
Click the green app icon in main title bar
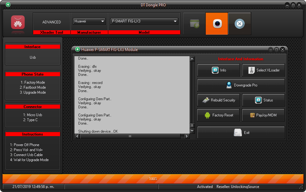click(x=8, y=5)
